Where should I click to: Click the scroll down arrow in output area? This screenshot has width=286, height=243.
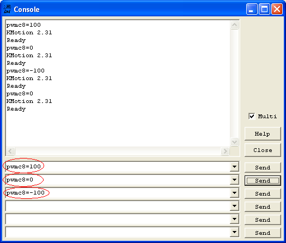[x=234, y=142]
